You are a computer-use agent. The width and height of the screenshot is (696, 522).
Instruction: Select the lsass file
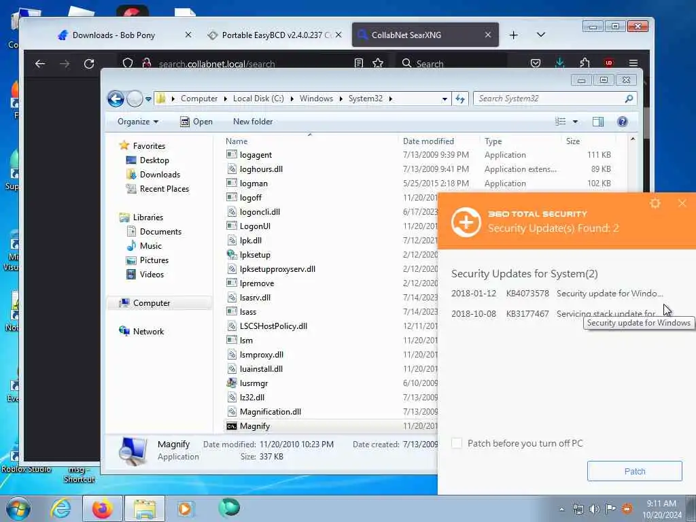click(x=247, y=312)
